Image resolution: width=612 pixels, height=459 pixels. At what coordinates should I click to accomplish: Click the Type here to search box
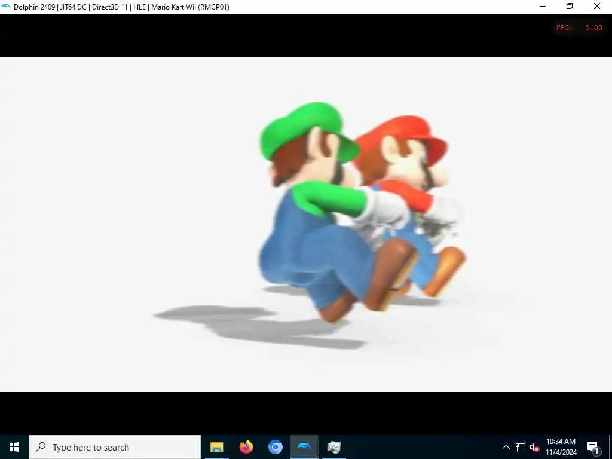pos(115,447)
